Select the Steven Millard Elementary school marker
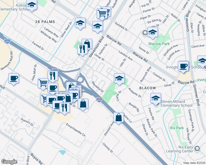 click(x=156, y=98)
